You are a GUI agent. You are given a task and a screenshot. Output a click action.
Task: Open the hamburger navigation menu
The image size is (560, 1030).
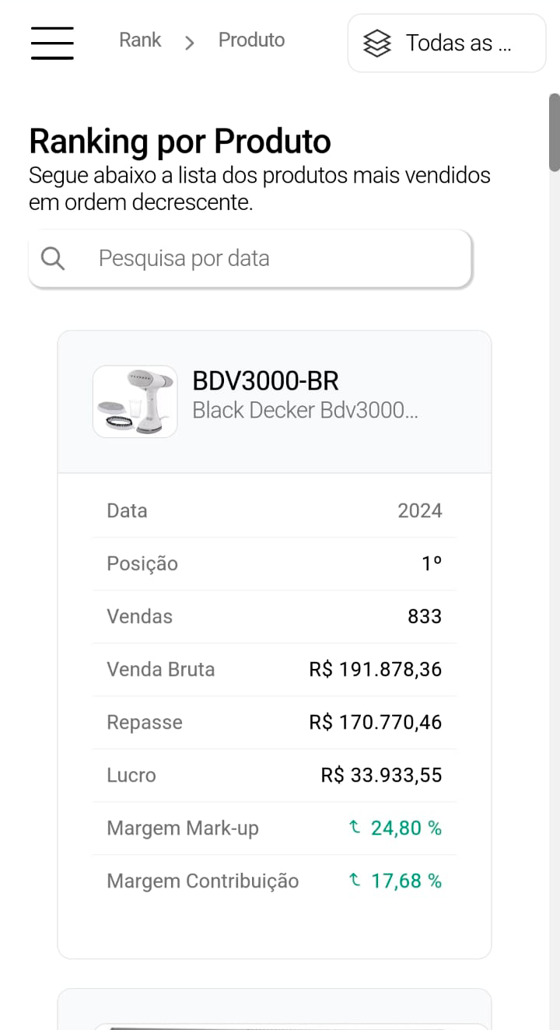(x=52, y=43)
